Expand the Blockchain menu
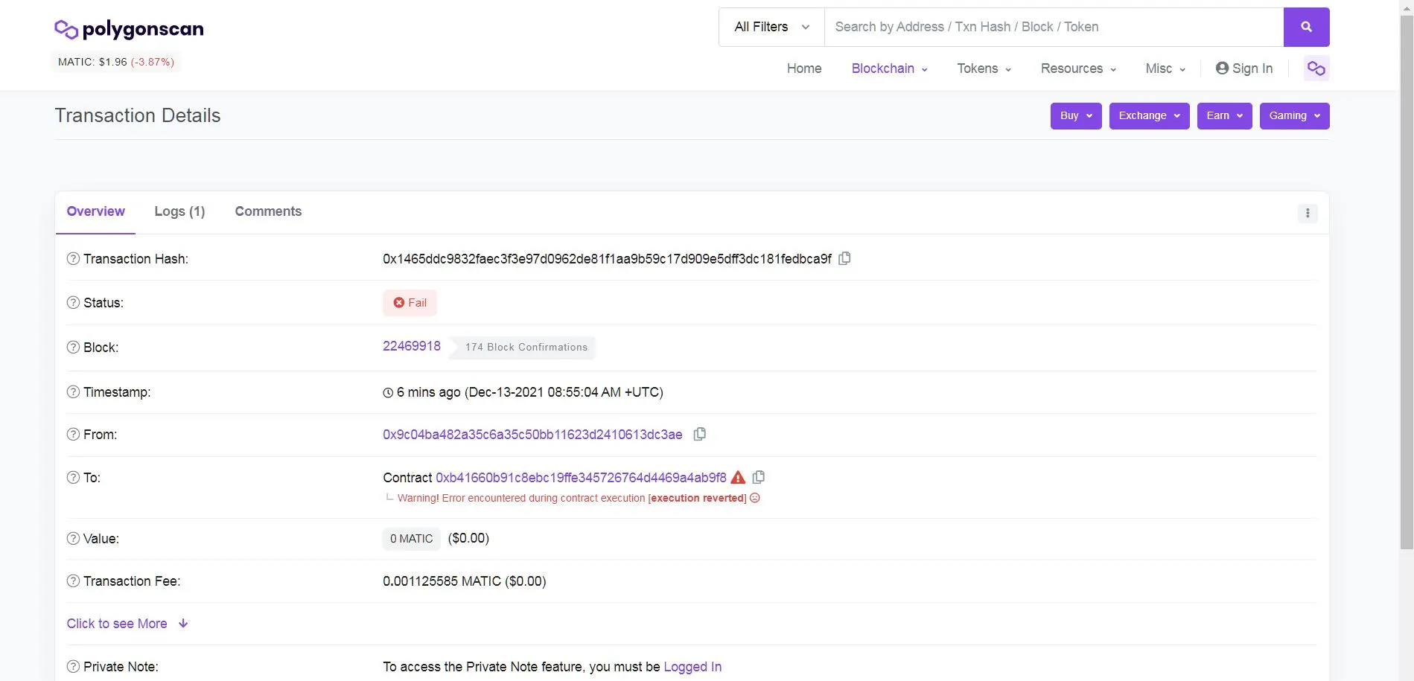Screen dimensions: 1414x681 pos(890,68)
